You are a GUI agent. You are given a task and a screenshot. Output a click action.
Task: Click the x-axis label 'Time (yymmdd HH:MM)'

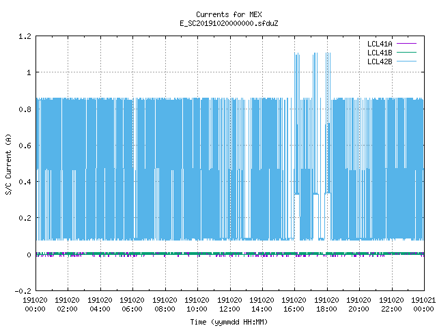(x=229, y=322)
